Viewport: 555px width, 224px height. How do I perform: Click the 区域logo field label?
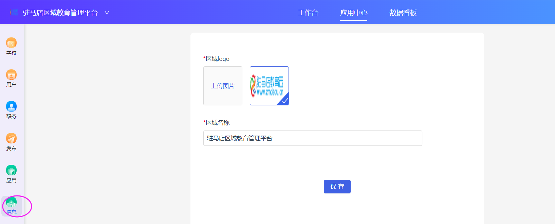pyautogui.click(x=217, y=59)
